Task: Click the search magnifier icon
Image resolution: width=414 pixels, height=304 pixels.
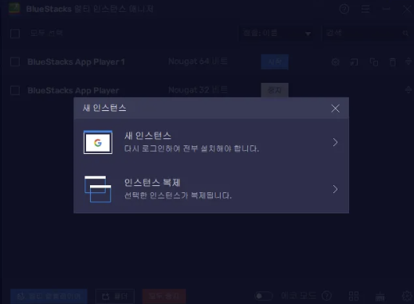Action: pos(405,34)
